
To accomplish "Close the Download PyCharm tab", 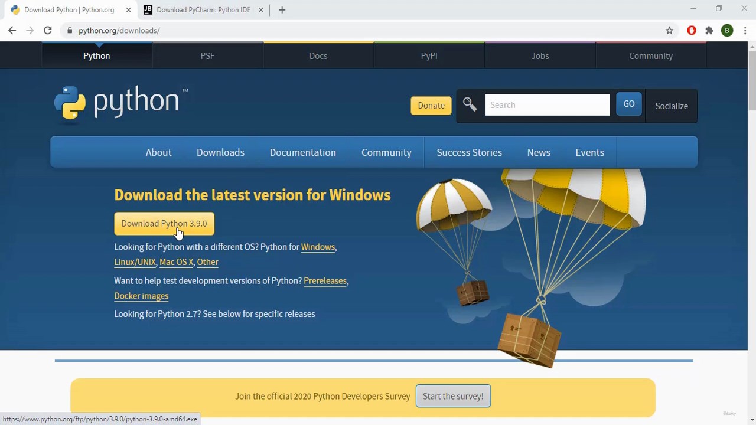I will click(x=261, y=10).
